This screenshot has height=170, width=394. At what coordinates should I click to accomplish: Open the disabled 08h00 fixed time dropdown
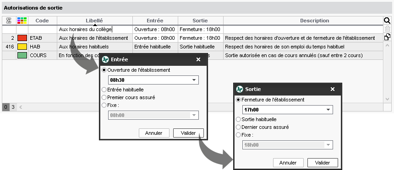point(153,115)
